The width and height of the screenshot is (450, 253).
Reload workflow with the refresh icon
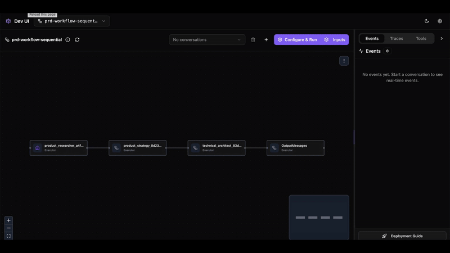coord(77,40)
